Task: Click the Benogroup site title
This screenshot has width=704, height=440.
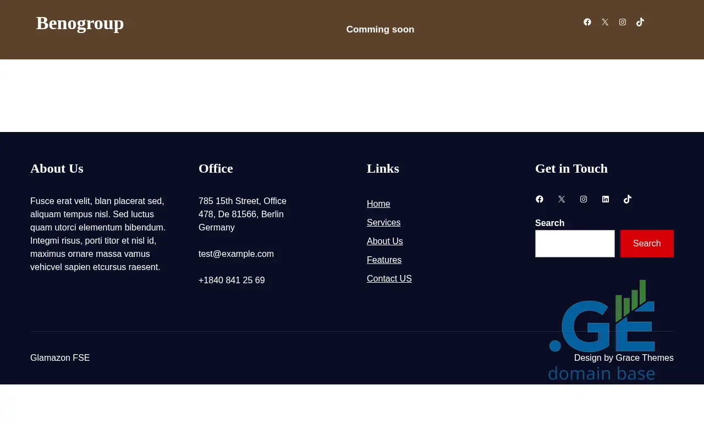Action: tap(80, 23)
